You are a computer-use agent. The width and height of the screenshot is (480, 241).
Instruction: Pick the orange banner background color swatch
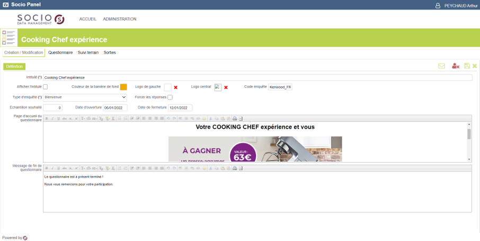click(123, 87)
